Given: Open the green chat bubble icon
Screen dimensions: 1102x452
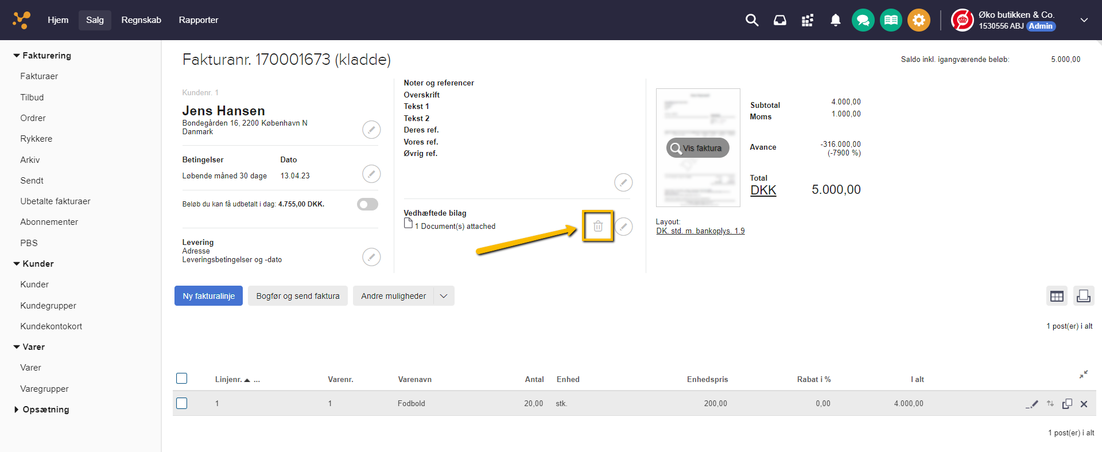Looking at the screenshot, I should pos(863,20).
